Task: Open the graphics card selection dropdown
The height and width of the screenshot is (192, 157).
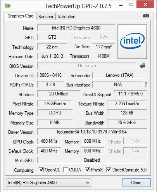Action: coord(49,183)
